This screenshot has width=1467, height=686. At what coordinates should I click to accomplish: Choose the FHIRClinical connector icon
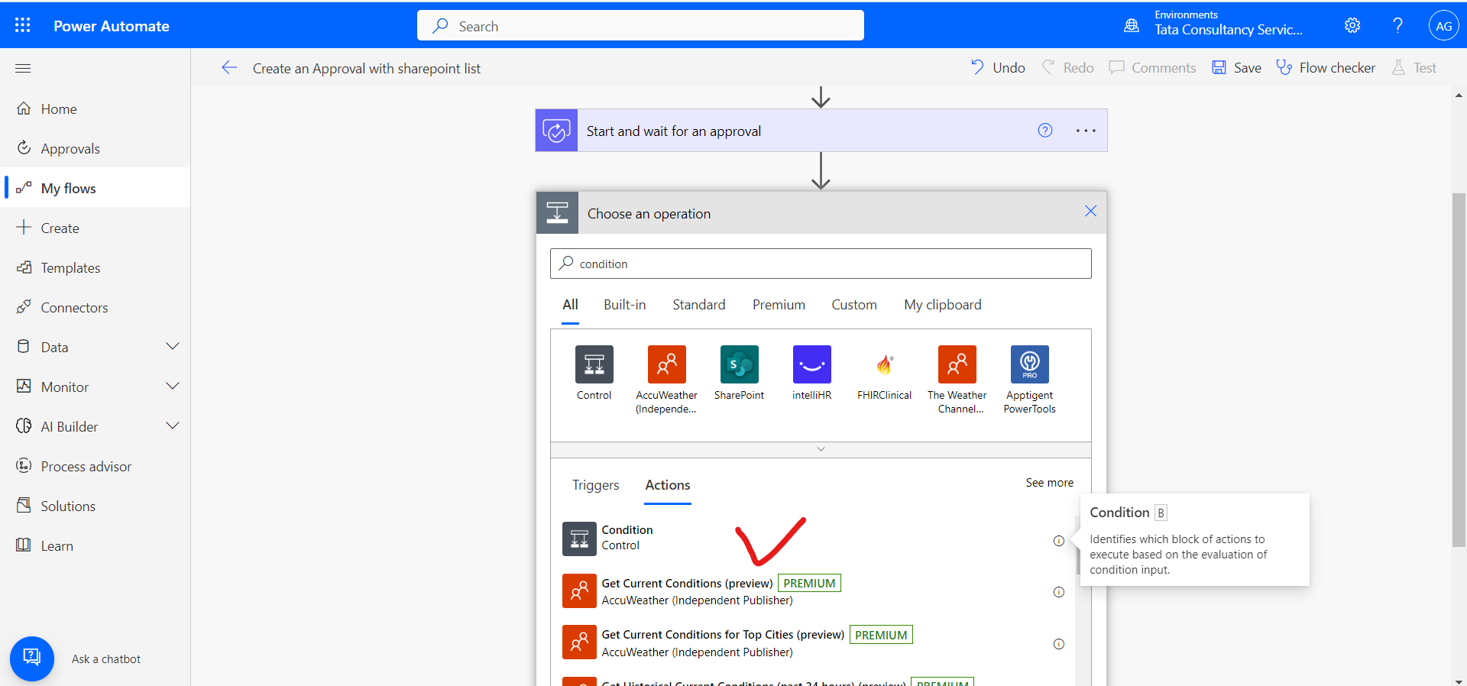884,364
